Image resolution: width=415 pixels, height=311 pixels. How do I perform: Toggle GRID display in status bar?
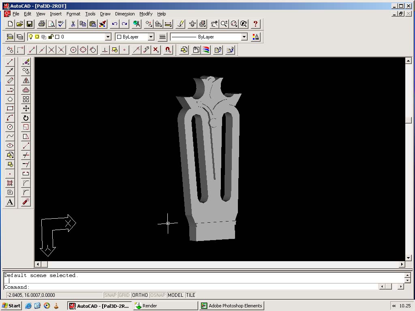pyautogui.click(x=124, y=295)
